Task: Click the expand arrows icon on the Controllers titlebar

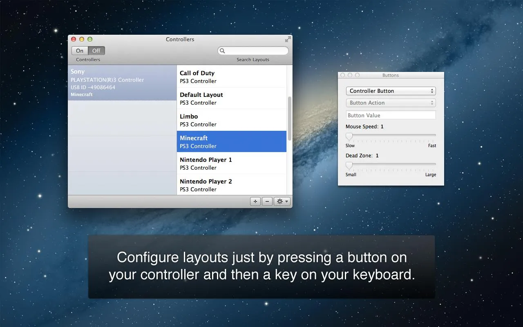Action: pos(288,39)
